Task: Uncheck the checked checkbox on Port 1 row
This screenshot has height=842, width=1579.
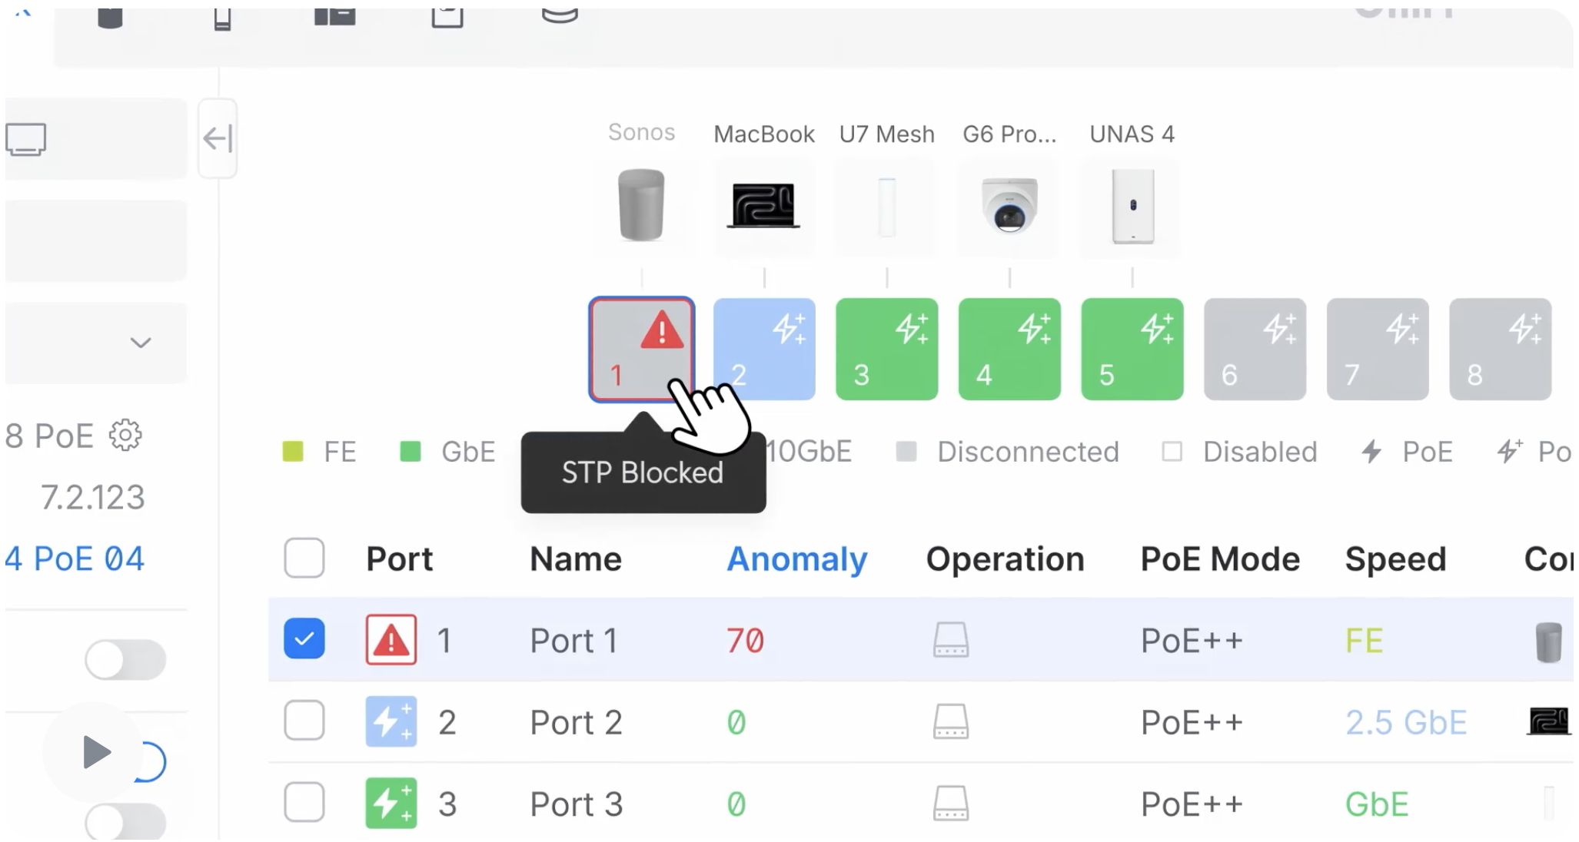Action: click(304, 638)
